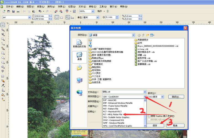Select the Zoom tool in the toolbox
This screenshot has width=214, height=138.
[x=3, y=39]
